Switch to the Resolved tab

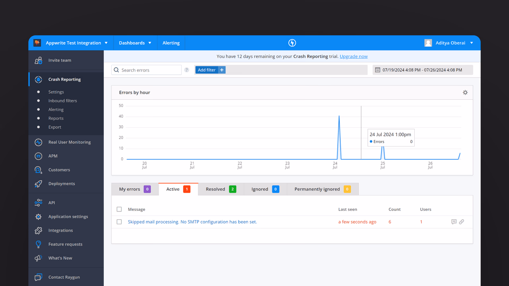(221, 189)
